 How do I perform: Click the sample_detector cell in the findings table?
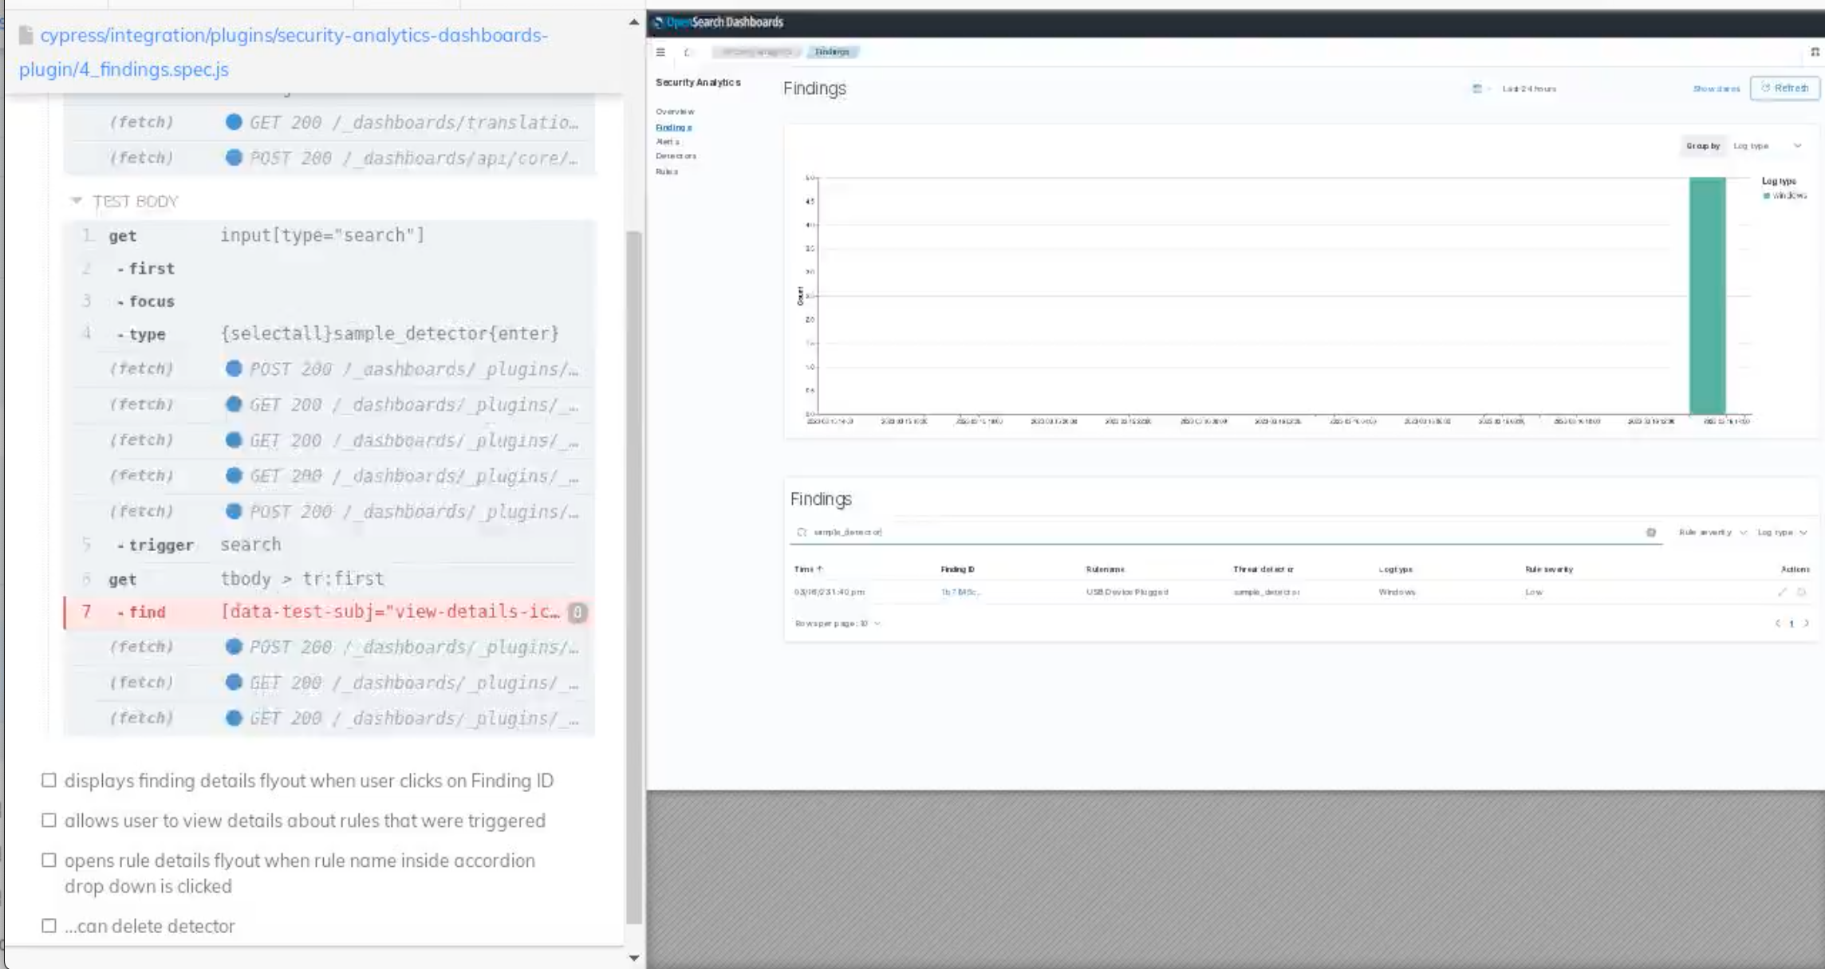(x=1267, y=592)
